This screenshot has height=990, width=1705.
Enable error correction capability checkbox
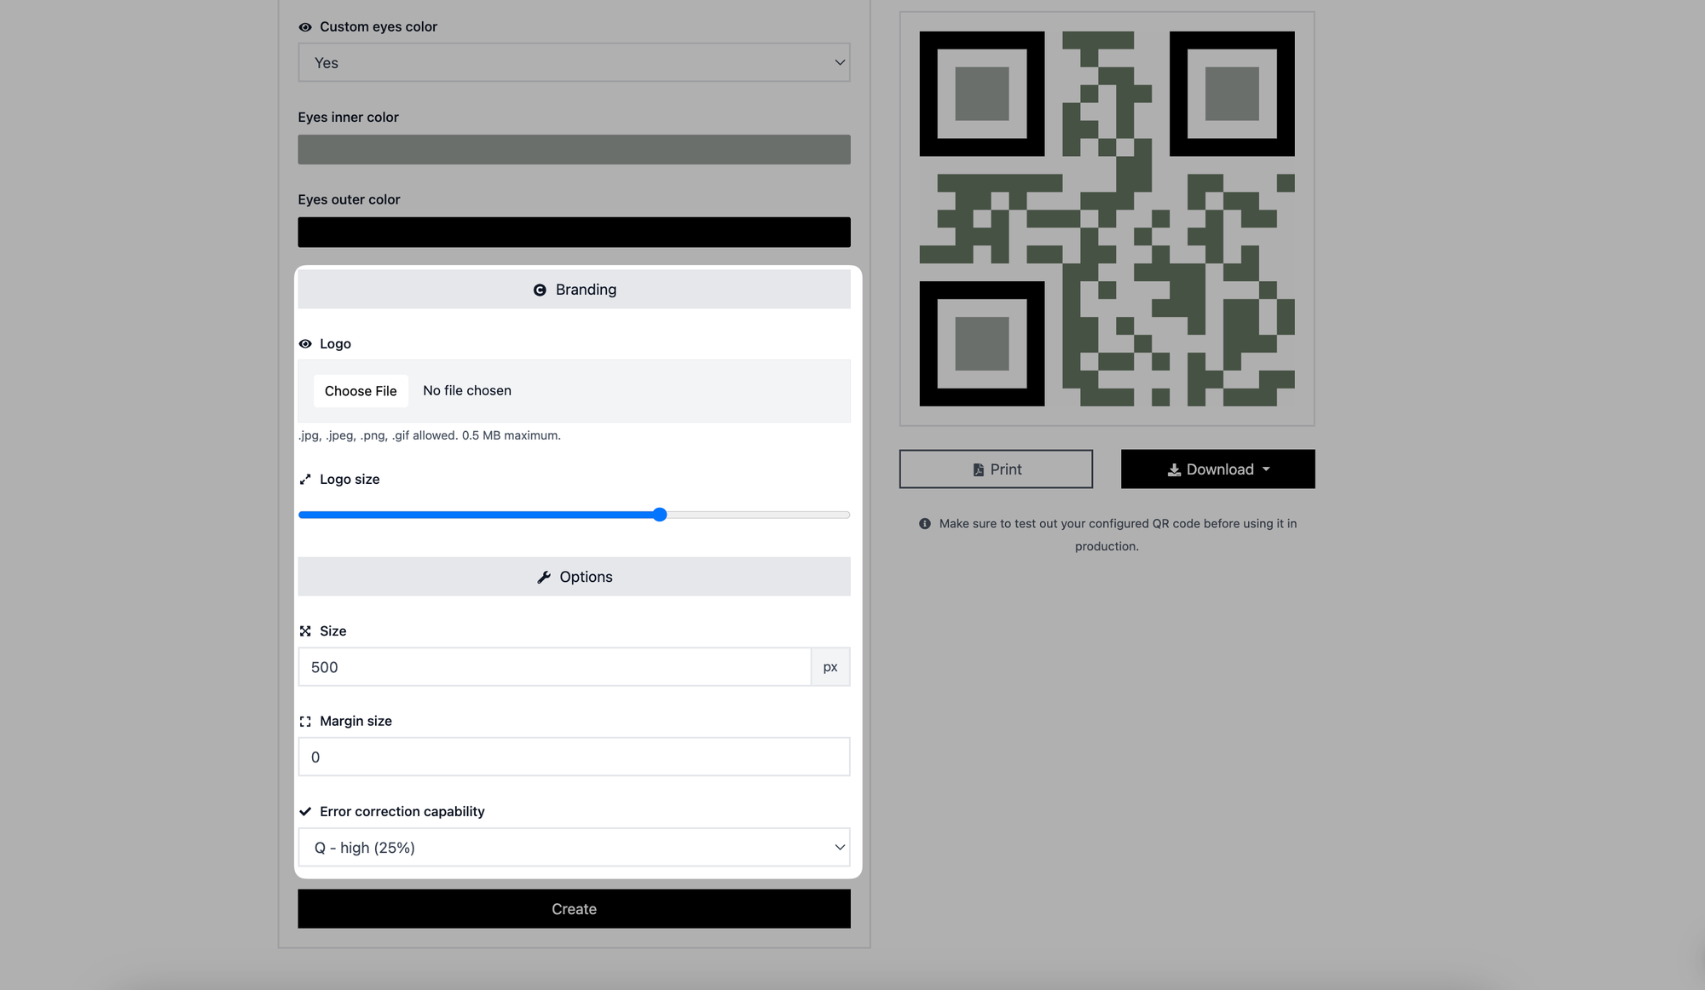click(x=304, y=811)
